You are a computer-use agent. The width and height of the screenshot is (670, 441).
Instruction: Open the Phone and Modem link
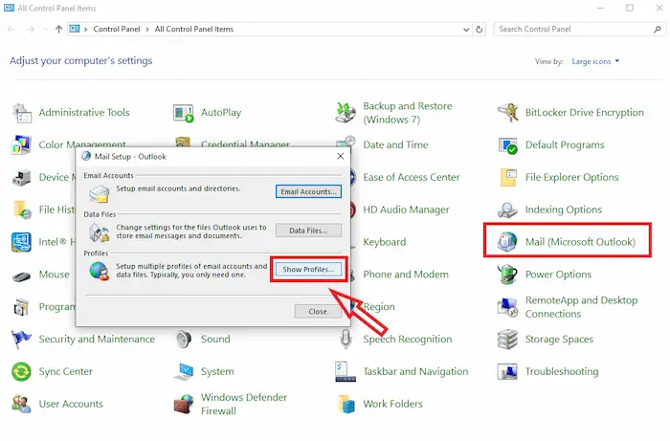click(x=406, y=275)
